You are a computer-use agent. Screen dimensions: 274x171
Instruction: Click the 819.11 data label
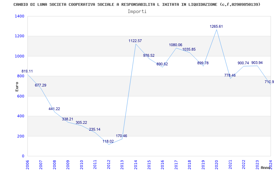click(27, 71)
